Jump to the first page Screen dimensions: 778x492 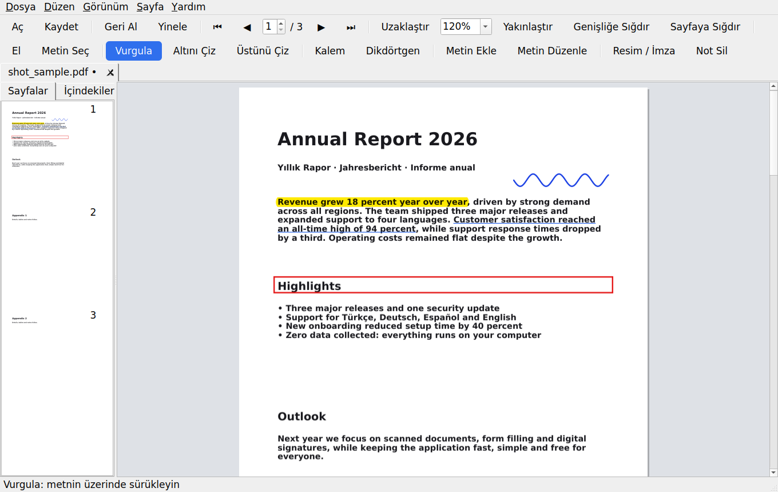pyautogui.click(x=217, y=27)
